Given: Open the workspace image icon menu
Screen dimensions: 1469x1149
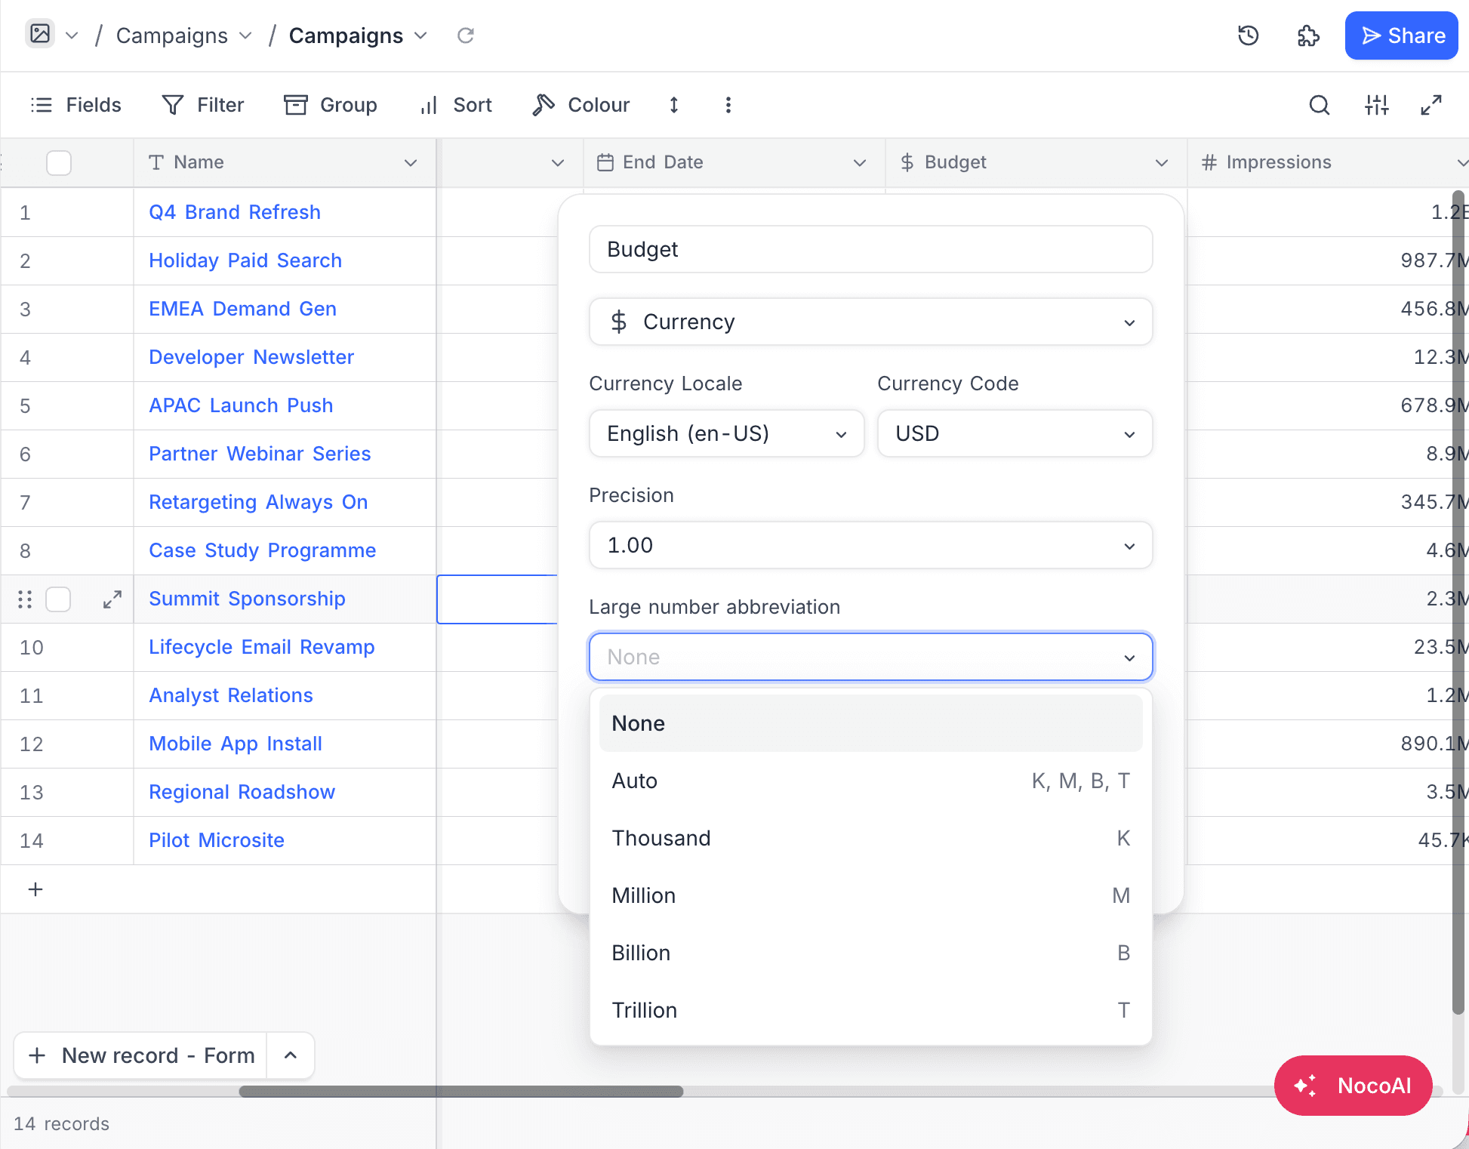Looking at the screenshot, I should 40,34.
